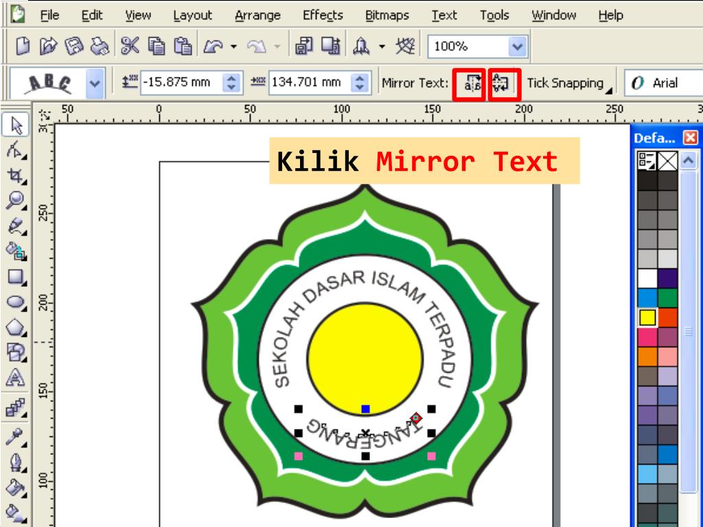
Task: Click the Save icon in toolbar
Action: click(74, 46)
